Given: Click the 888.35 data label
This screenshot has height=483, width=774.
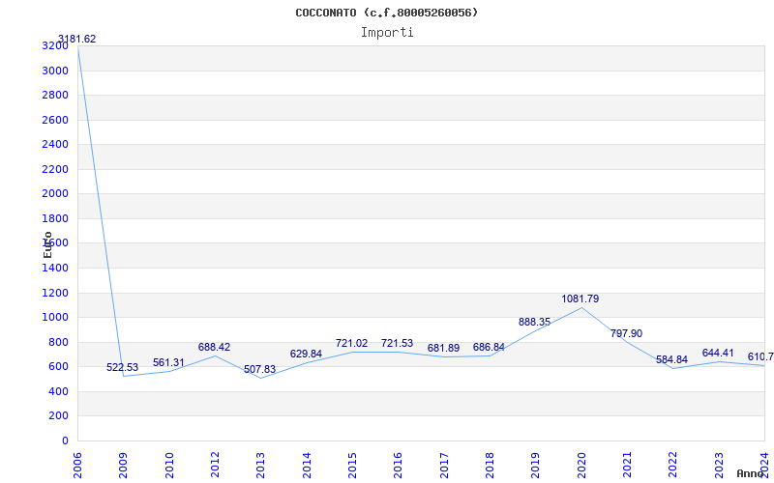Looking at the screenshot, I should [535, 322].
